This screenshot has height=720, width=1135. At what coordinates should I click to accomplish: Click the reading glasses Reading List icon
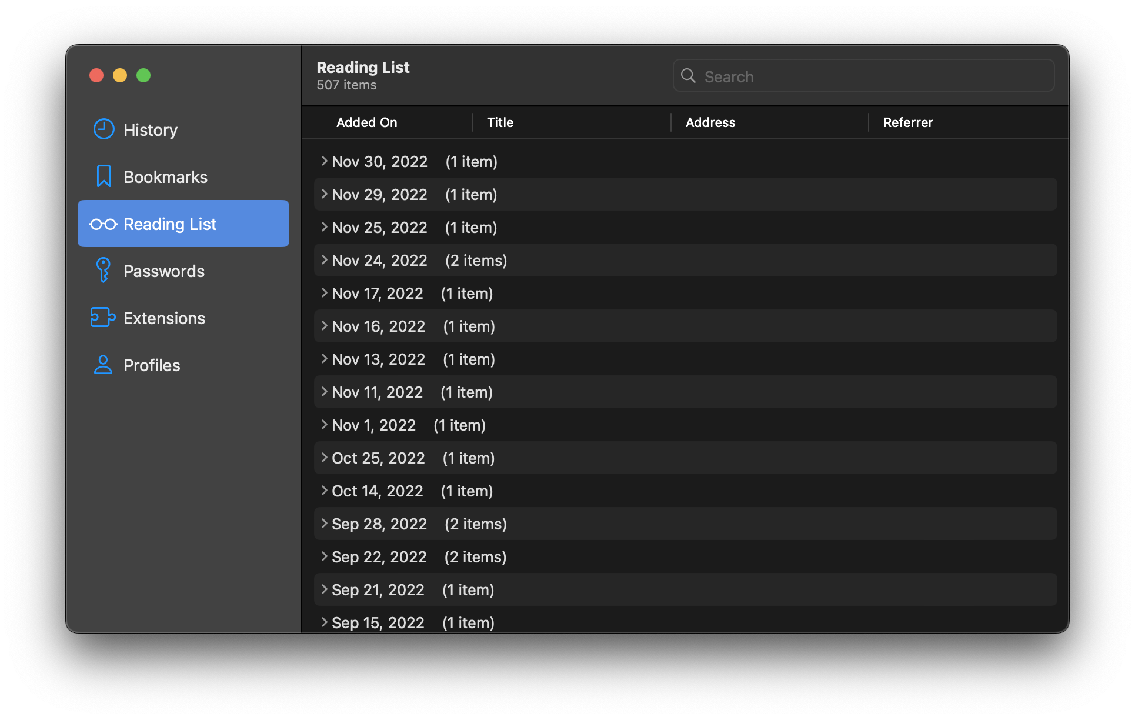pyautogui.click(x=102, y=224)
